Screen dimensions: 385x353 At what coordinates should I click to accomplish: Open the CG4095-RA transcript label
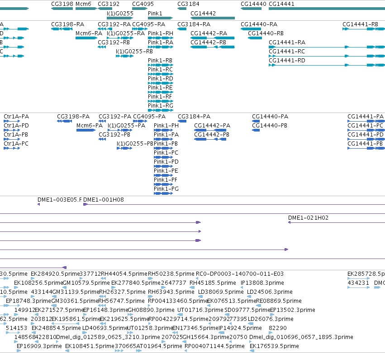[148, 24]
